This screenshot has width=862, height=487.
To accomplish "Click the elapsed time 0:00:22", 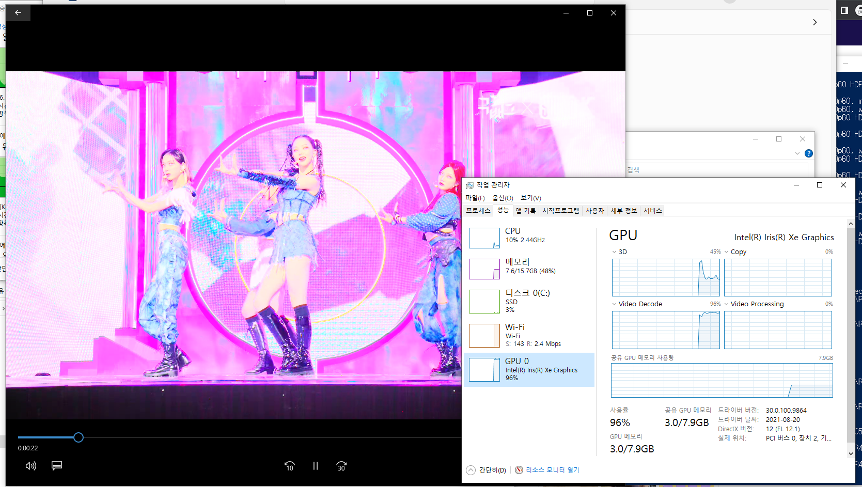I will [x=28, y=448].
